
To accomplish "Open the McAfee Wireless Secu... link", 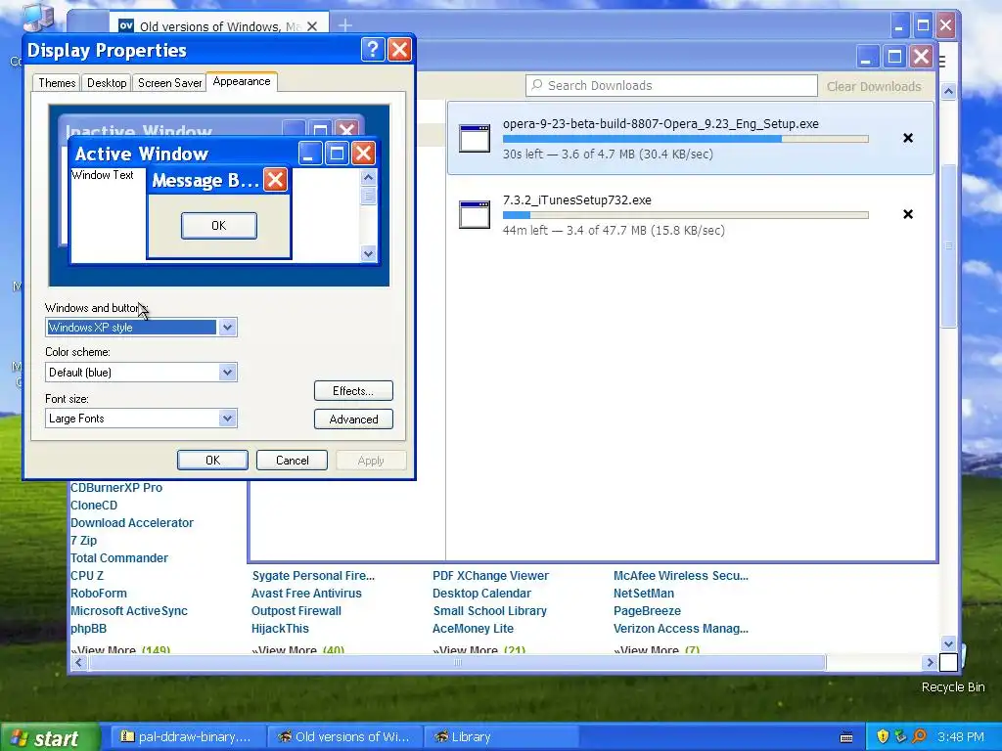I will (681, 576).
